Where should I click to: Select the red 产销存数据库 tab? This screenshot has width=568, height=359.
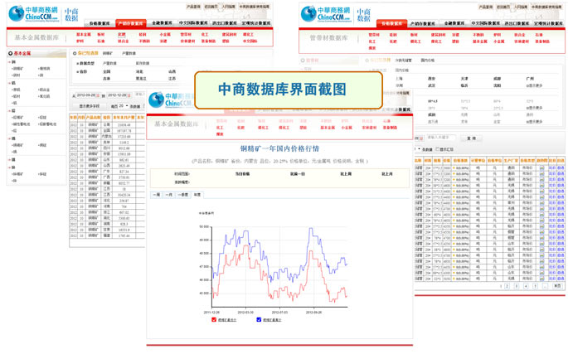click(131, 23)
